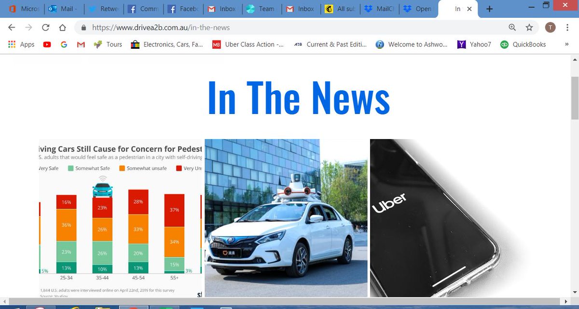The height and width of the screenshot is (309, 579).
Task: View site security padlock info
Action: point(84,28)
